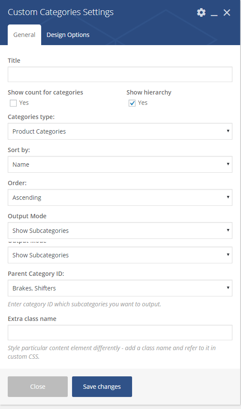Enable Show count for categories checkbox
This screenshot has height=409, width=241.
13,103
